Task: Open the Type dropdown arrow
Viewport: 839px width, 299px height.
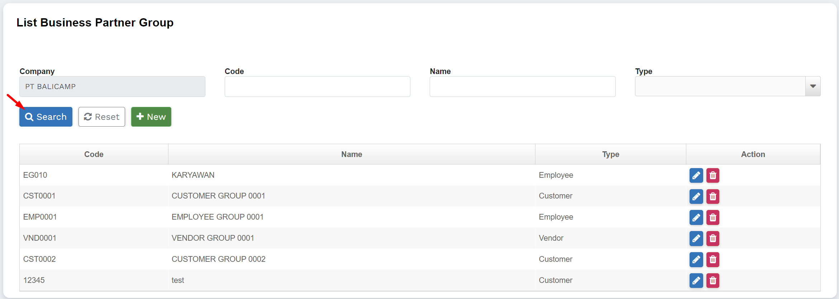Action: point(812,86)
